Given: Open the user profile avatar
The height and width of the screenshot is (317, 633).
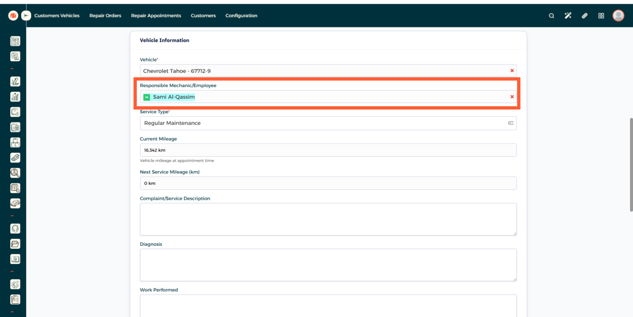Looking at the screenshot, I should tap(618, 15).
